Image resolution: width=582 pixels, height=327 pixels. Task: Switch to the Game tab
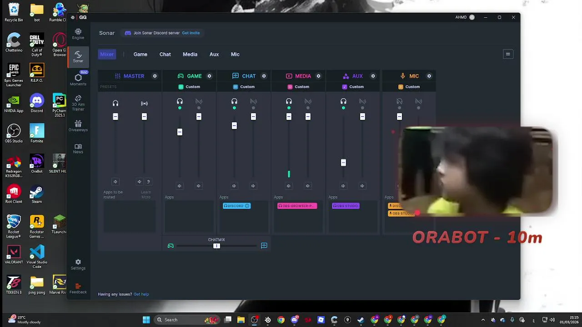click(140, 54)
